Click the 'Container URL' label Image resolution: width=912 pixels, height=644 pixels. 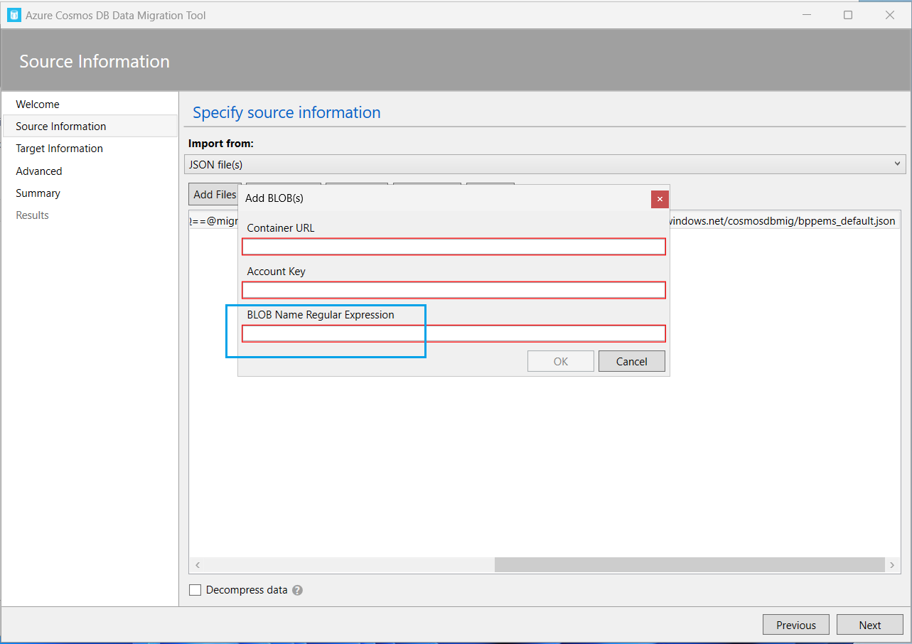click(281, 228)
